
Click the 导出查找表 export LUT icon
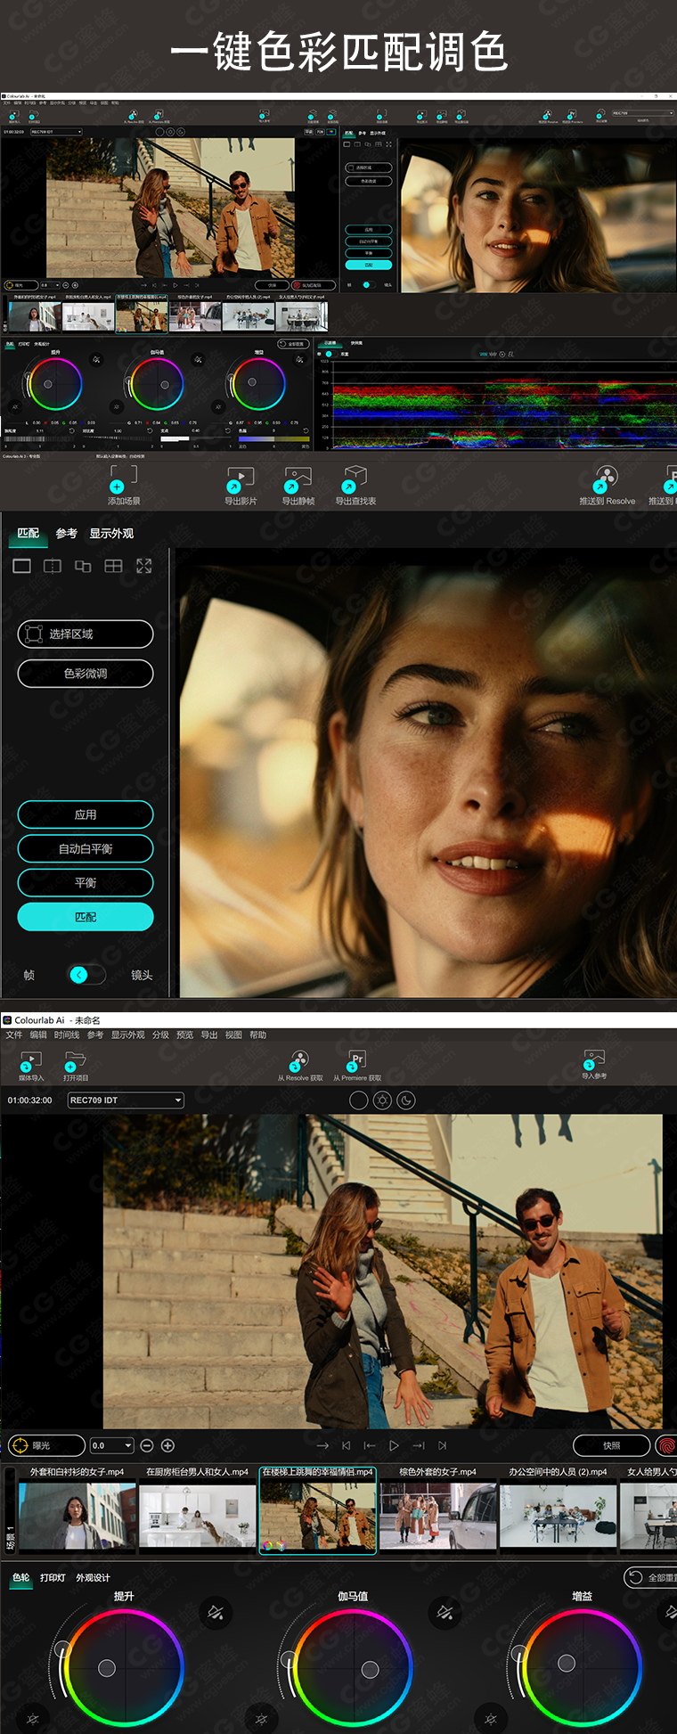pos(355,478)
